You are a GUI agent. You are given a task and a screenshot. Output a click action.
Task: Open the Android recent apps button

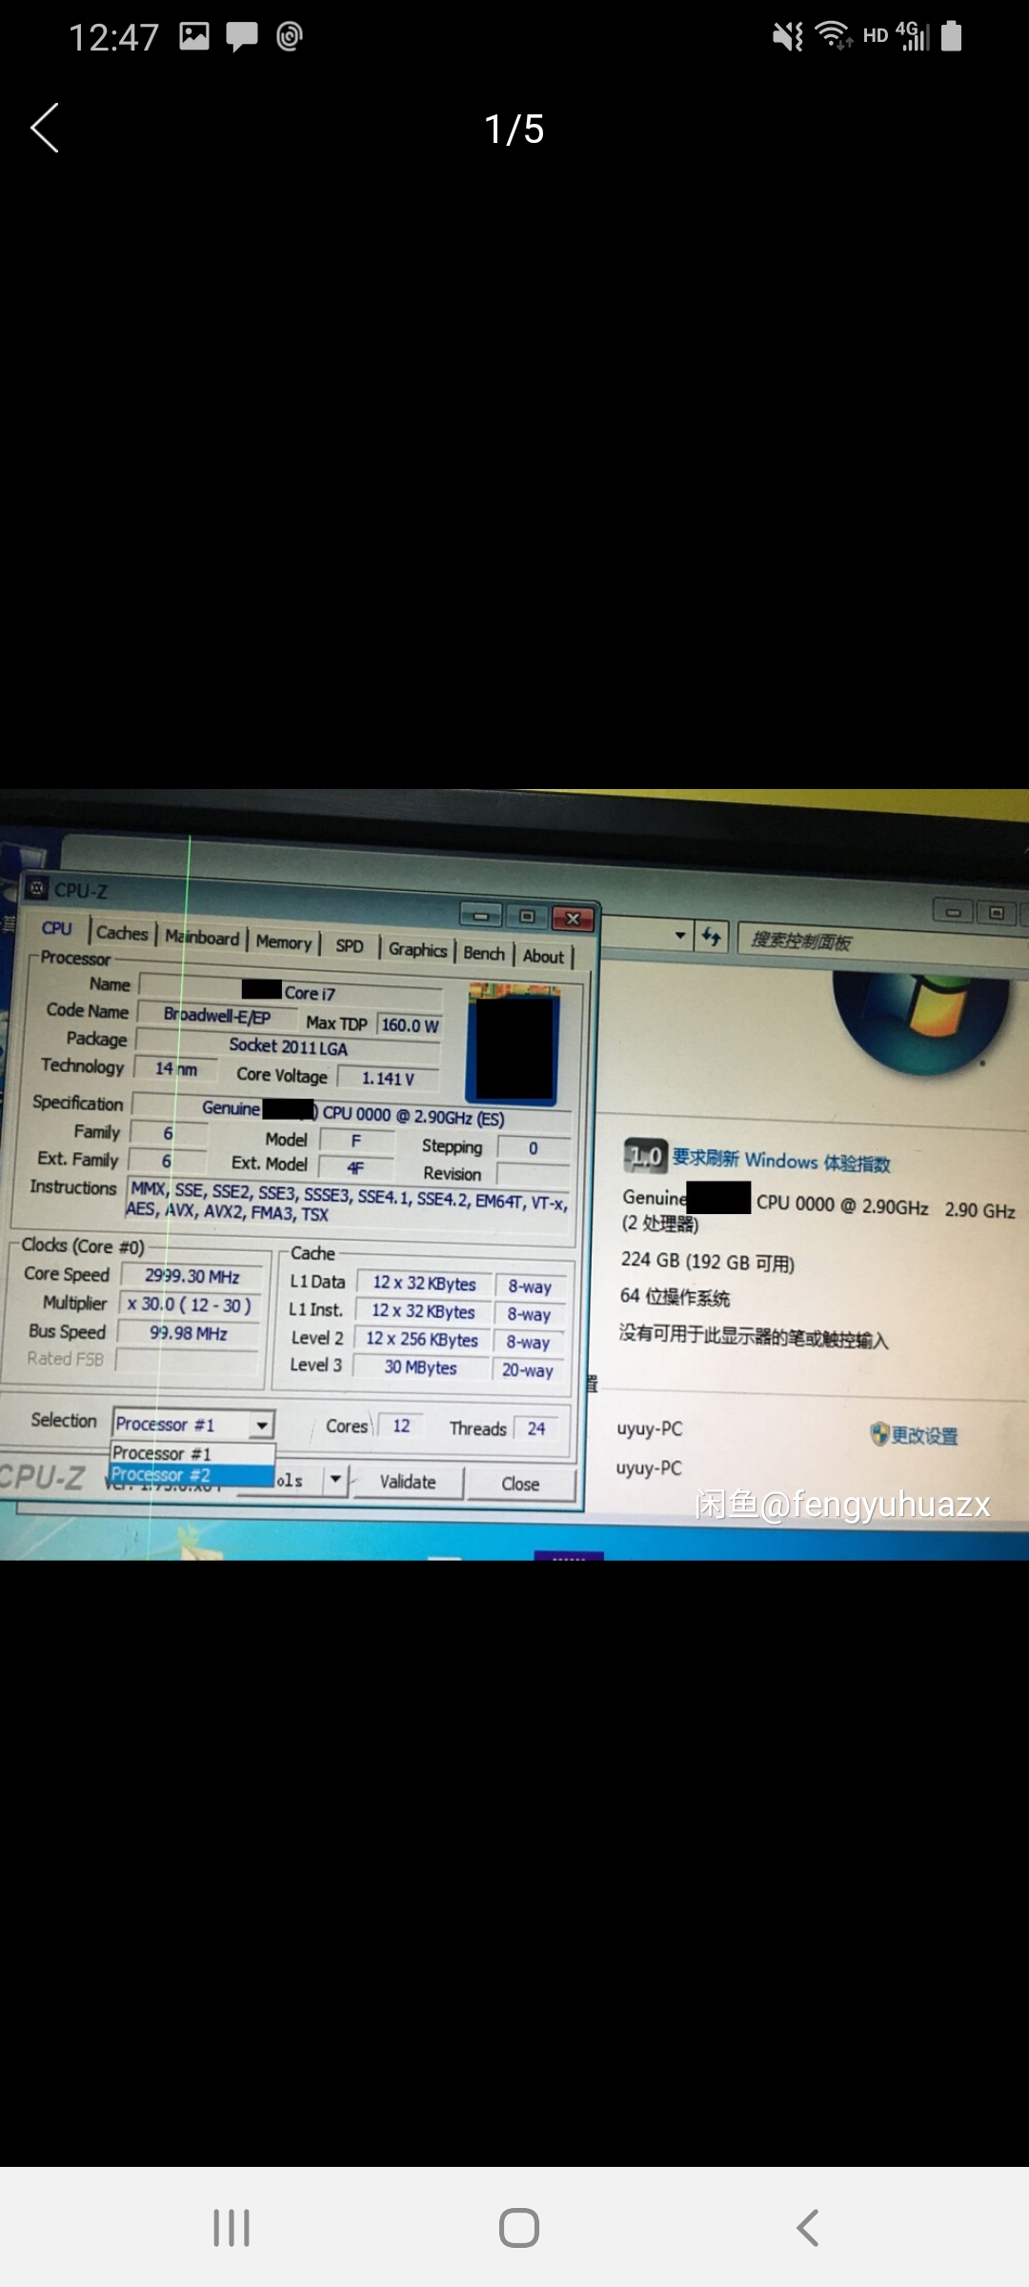[x=232, y=2228]
